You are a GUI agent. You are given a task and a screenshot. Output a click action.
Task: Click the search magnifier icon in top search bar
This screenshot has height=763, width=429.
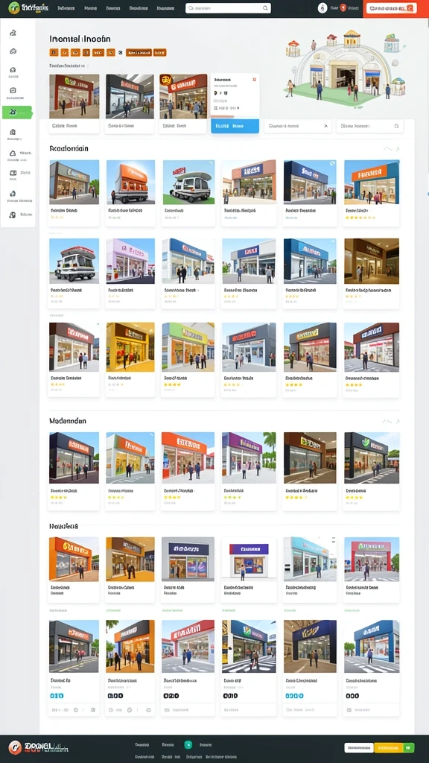266,8
